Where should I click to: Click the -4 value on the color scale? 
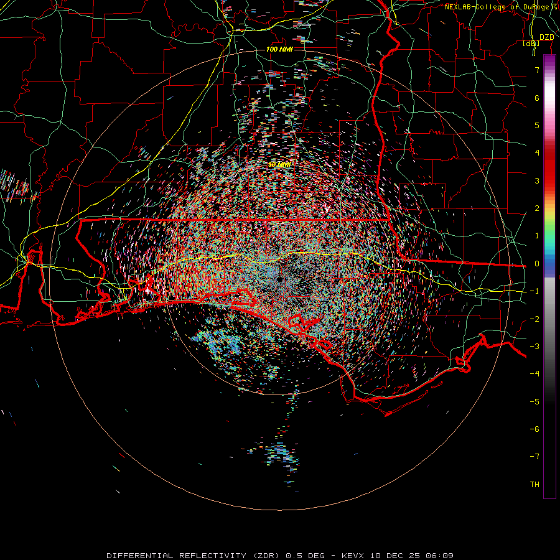pos(534,374)
